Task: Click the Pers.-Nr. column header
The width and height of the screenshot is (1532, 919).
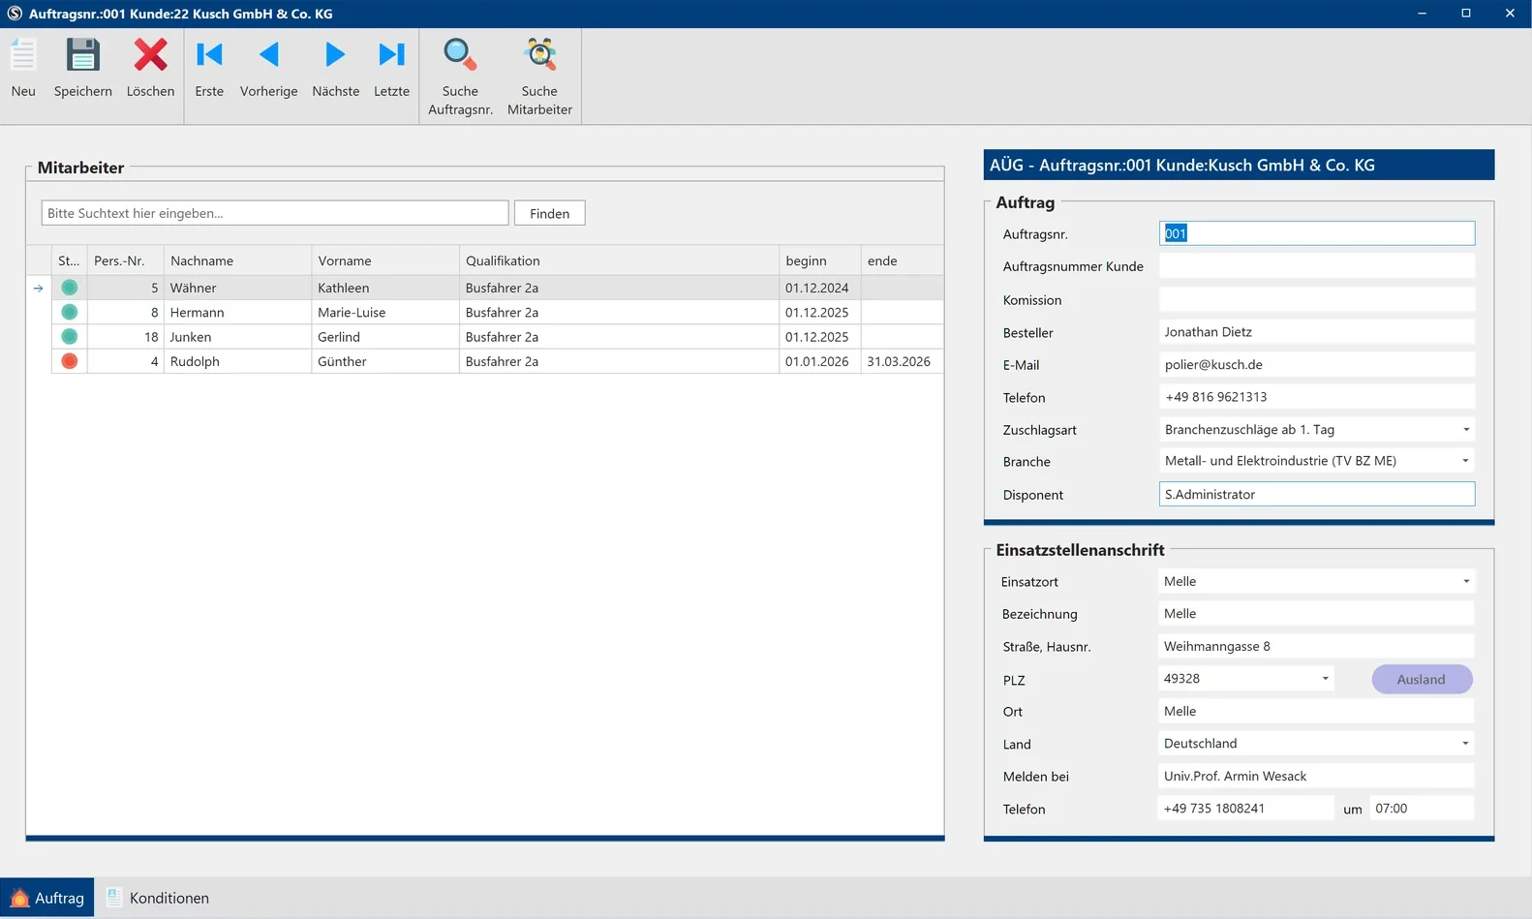Action: point(125,260)
